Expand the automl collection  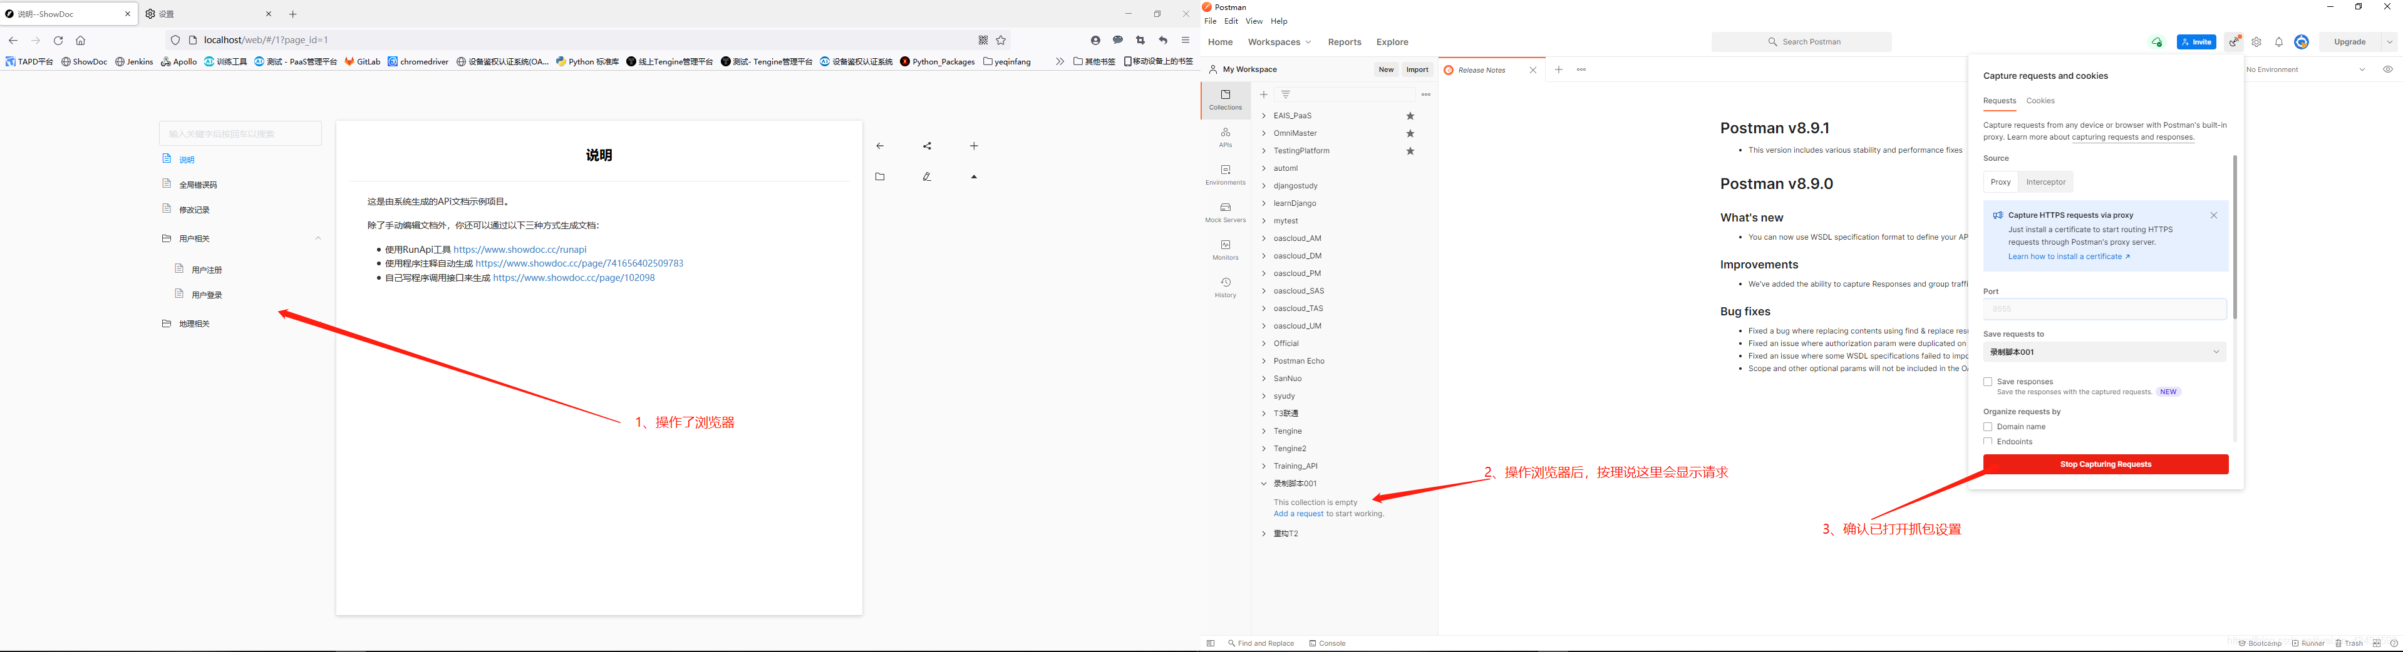click(1264, 168)
